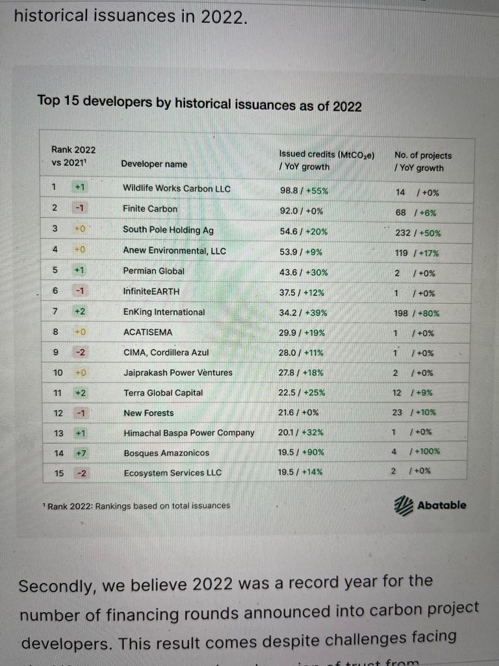Click the '68 / +6%' projects cell
This screenshot has height=666, width=499.
416,213
